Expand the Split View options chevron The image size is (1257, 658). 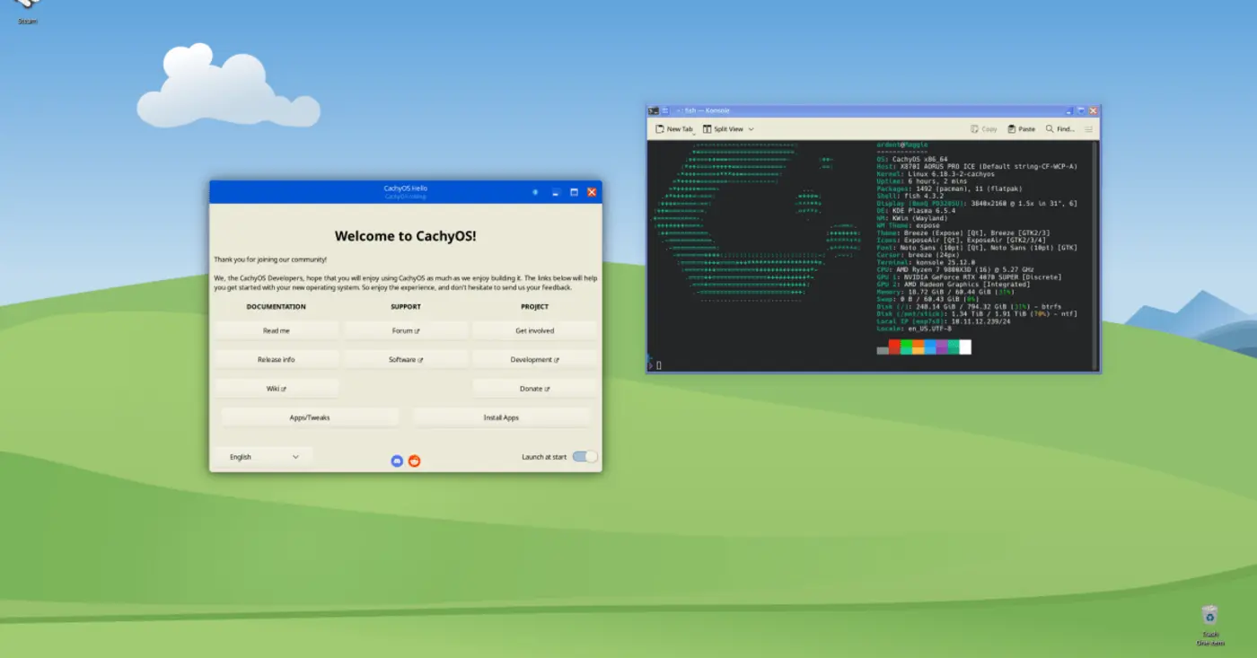coord(751,128)
